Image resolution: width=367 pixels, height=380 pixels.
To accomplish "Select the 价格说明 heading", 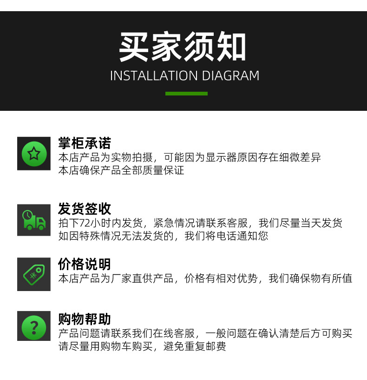I will [x=85, y=264].
